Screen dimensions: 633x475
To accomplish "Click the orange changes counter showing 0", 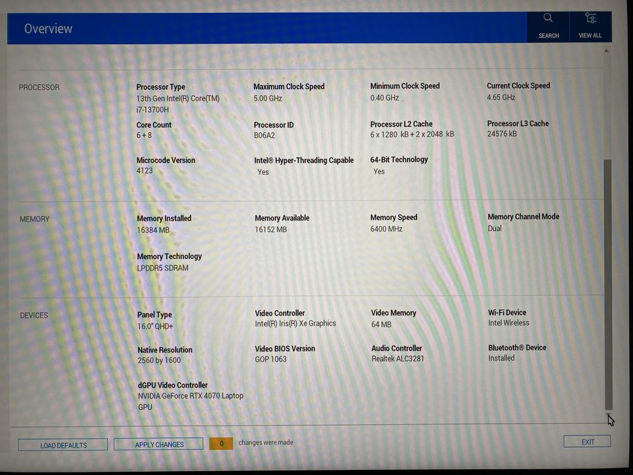I will 221,443.
